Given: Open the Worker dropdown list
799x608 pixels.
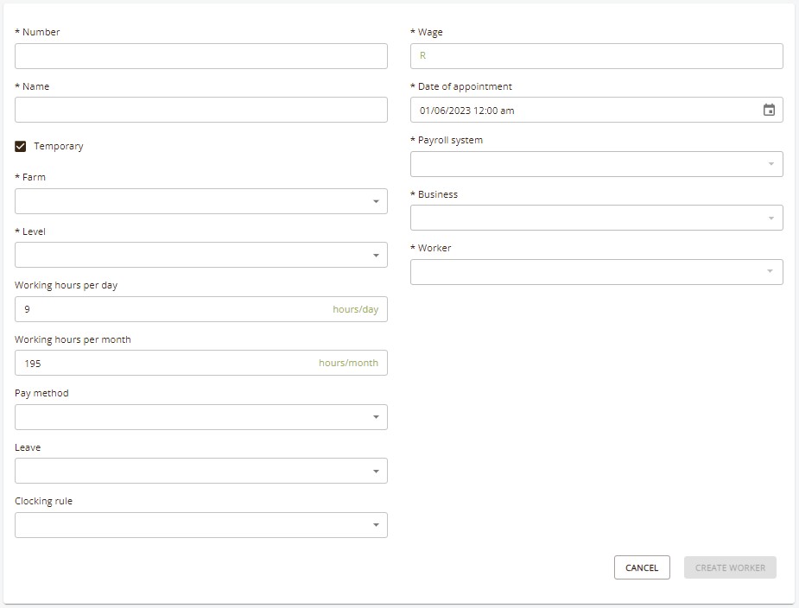Looking at the screenshot, I should point(597,272).
